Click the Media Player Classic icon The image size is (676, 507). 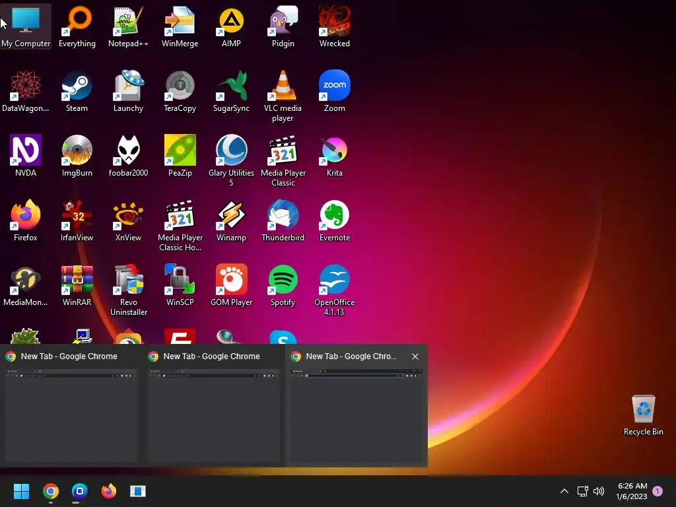pyautogui.click(x=283, y=161)
